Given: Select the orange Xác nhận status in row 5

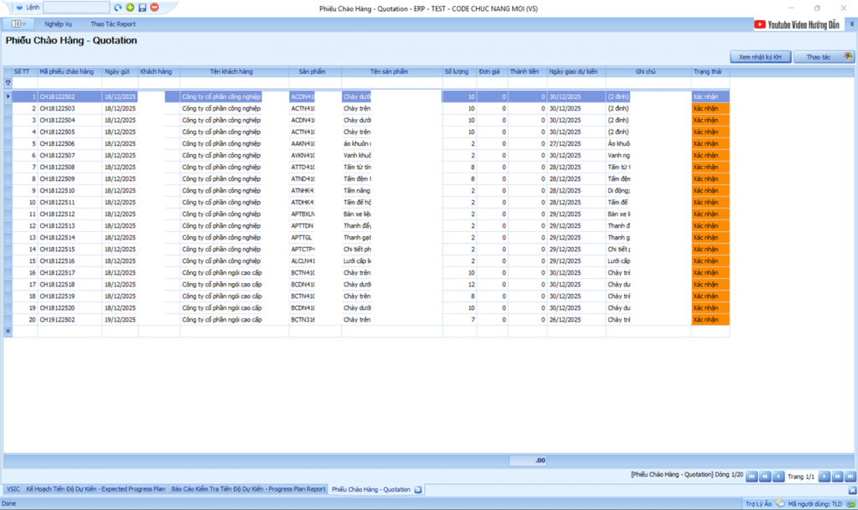Looking at the screenshot, I should [x=711, y=143].
